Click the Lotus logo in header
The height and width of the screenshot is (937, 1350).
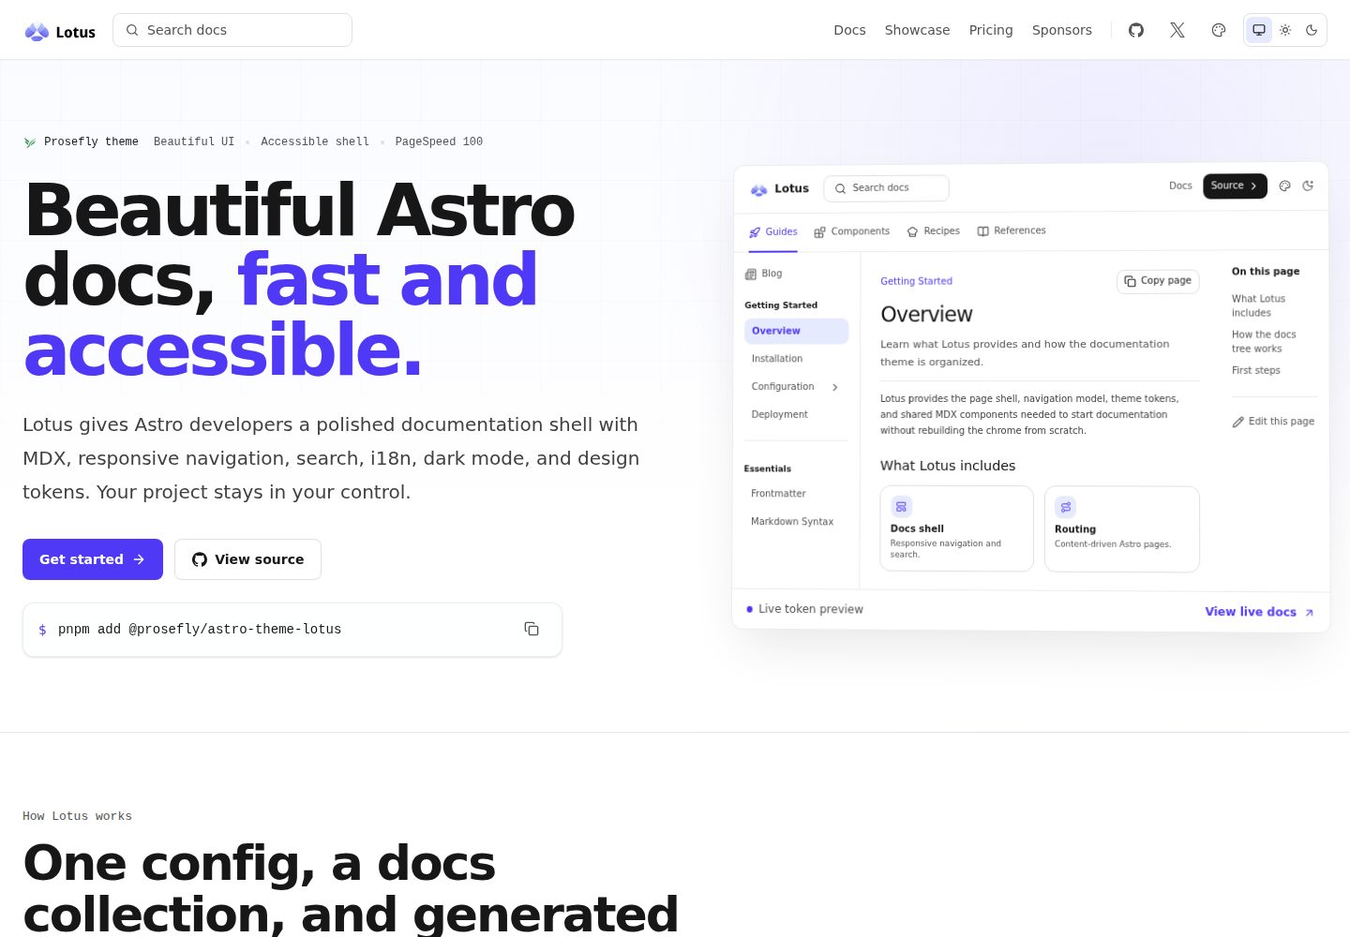pyautogui.click(x=60, y=32)
